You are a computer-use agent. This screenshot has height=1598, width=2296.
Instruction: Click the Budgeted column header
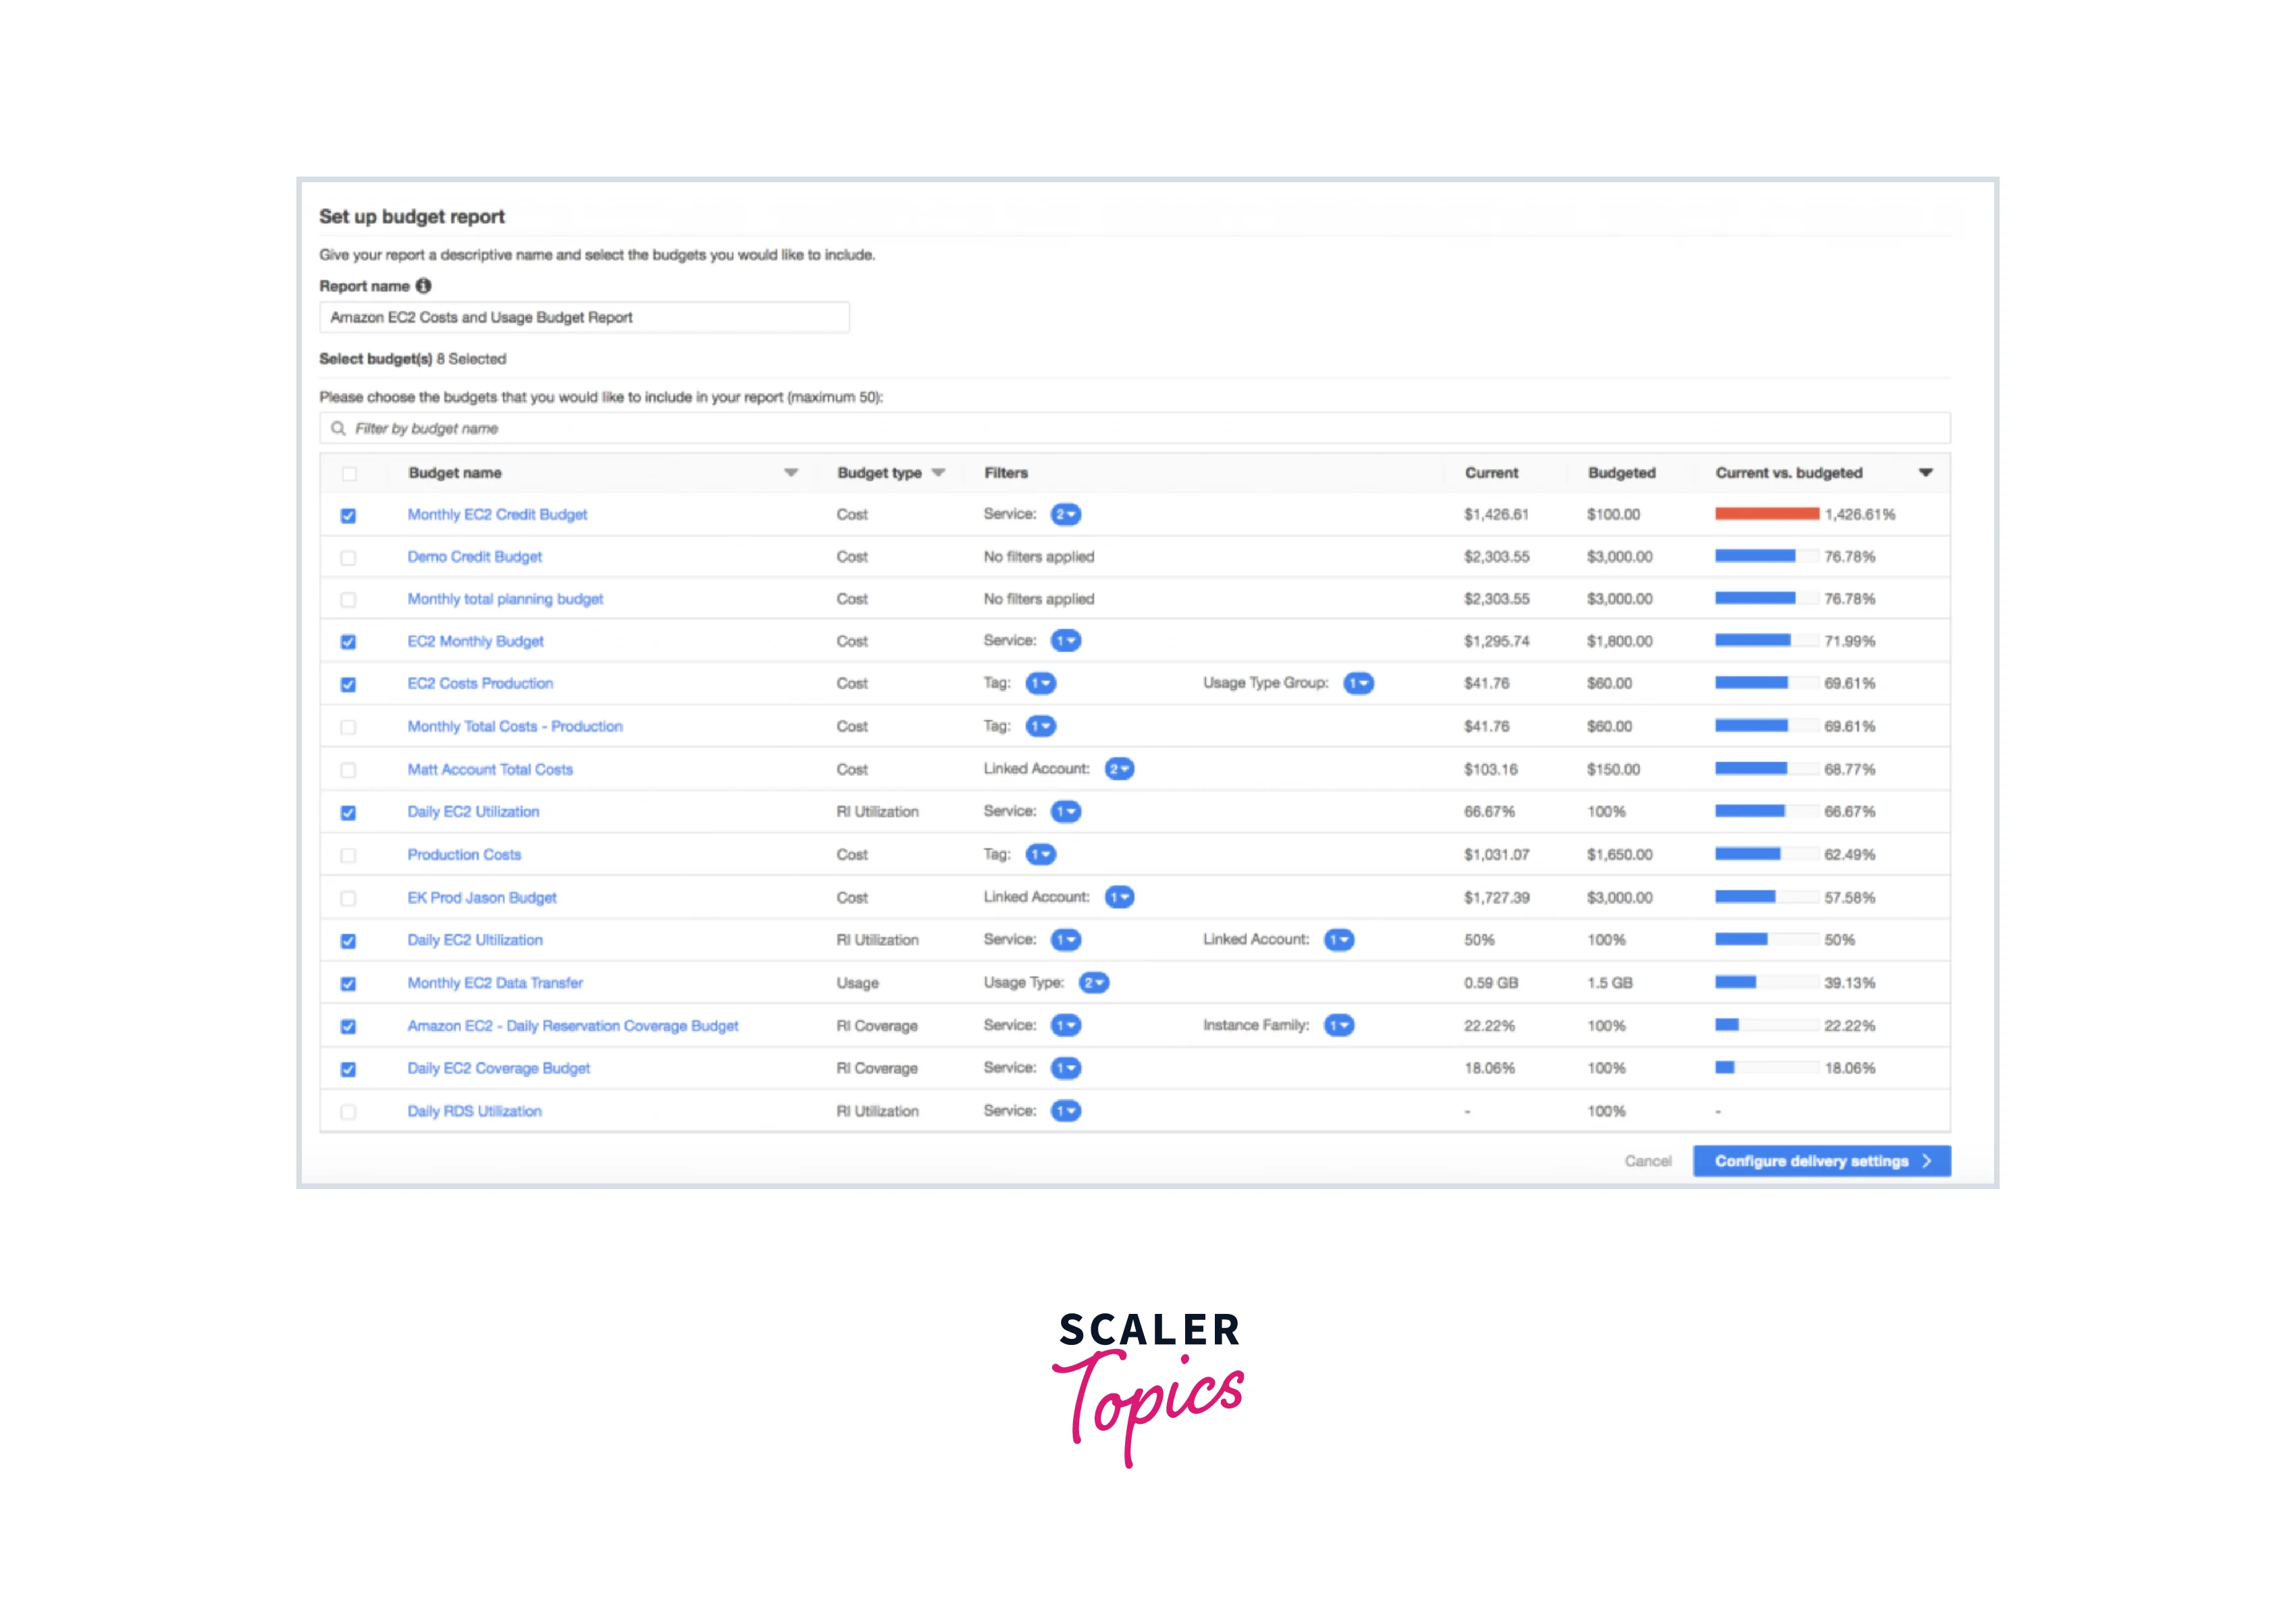click(1621, 472)
